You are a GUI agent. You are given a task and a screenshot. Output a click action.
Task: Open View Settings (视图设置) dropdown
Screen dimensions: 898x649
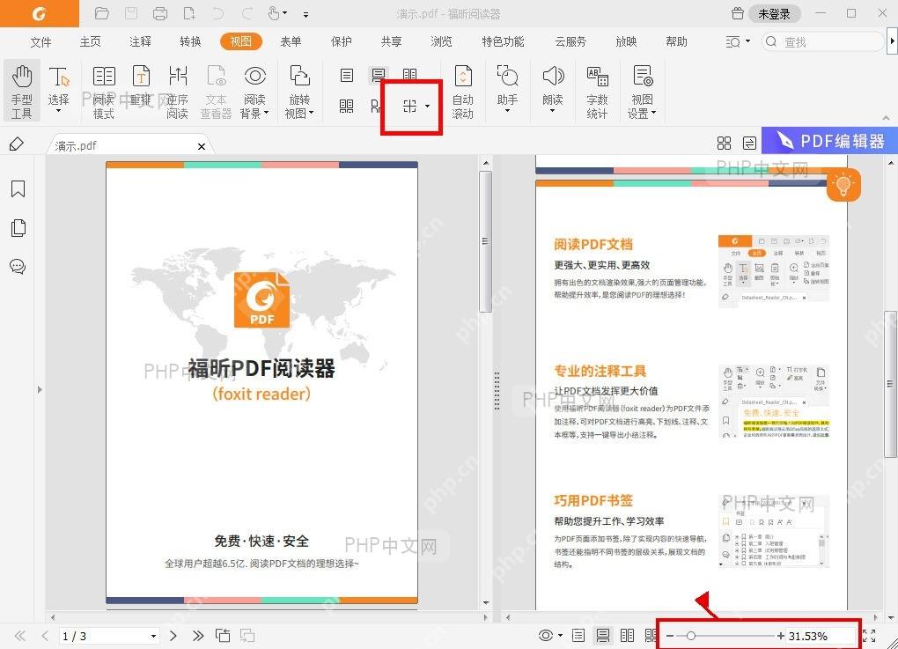coord(642,91)
